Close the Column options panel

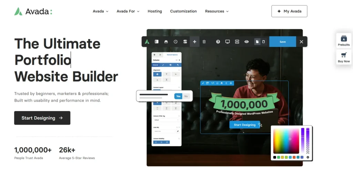click(179, 60)
